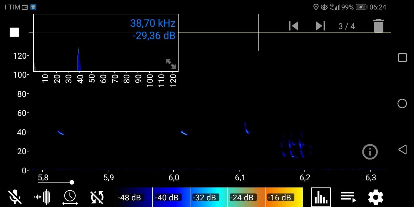Delete recording with the trash icon
Image resolution: width=414 pixels, height=207 pixels.
click(379, 26)
